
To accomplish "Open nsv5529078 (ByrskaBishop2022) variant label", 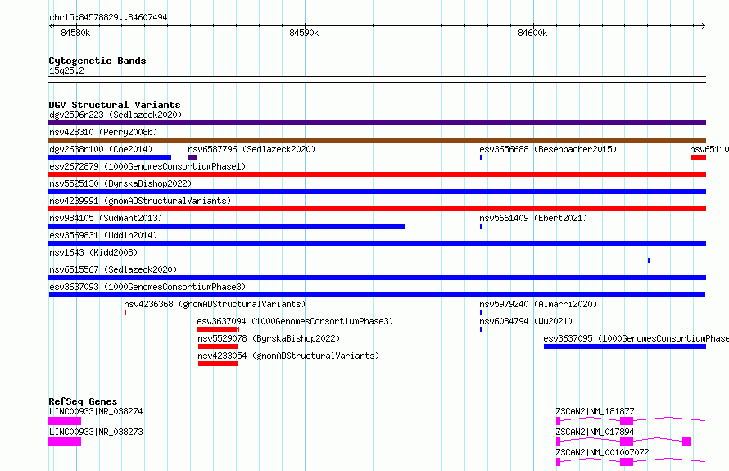I will [269, 338].
